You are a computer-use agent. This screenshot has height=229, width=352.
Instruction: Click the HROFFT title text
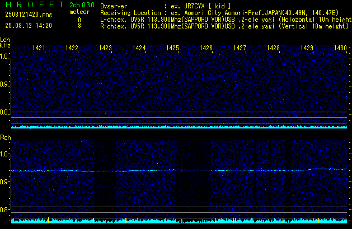(35, 4)
